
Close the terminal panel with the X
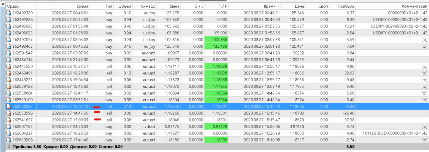[x=3, y=4]
